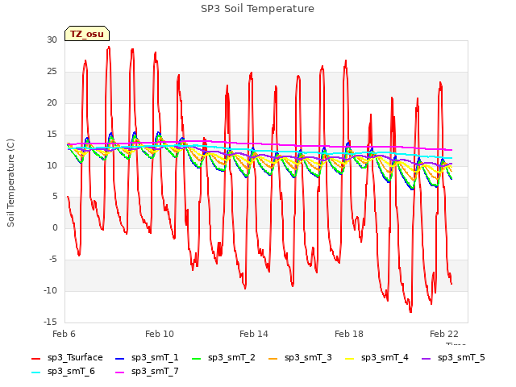Click the Feb 10 x-axis tick label
This screenshot has height=387, width=516.
(x=160, y=334)
